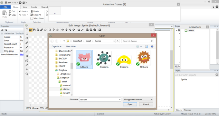Select the Line tool in image editor

click(27, 51)
